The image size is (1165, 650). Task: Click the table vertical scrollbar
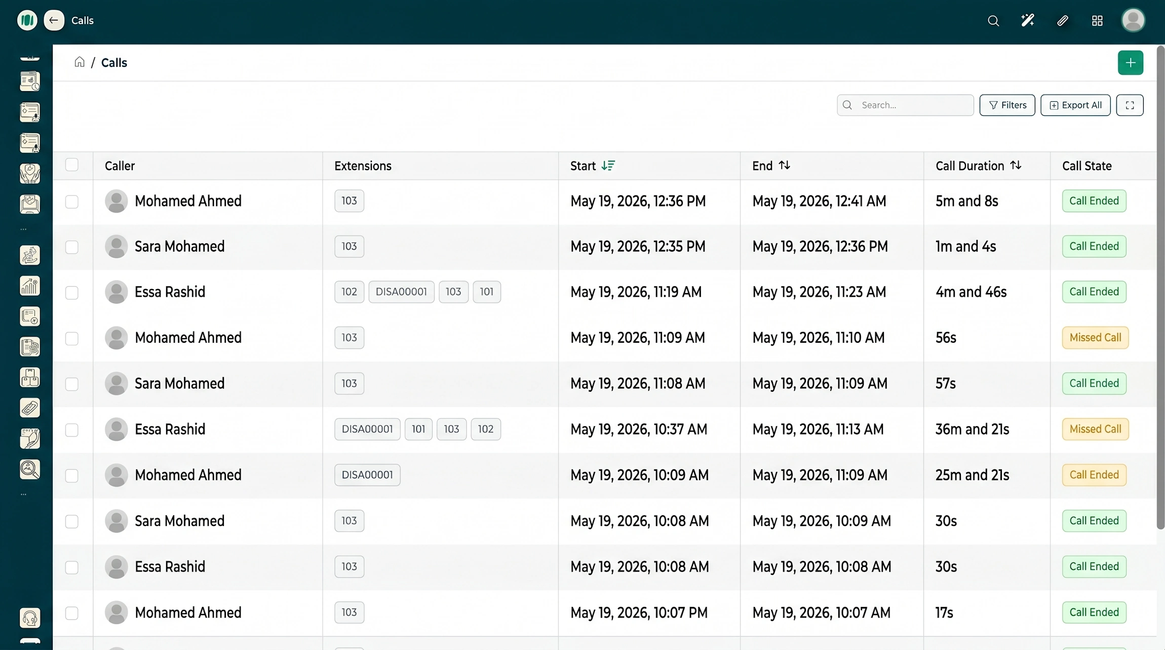(x=1160, y=288)
